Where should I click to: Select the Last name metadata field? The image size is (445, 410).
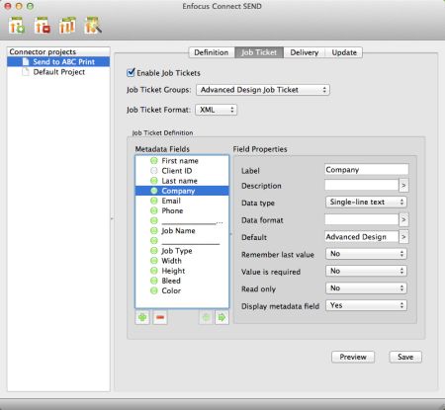pyautogui.click(x=182, y=181)
